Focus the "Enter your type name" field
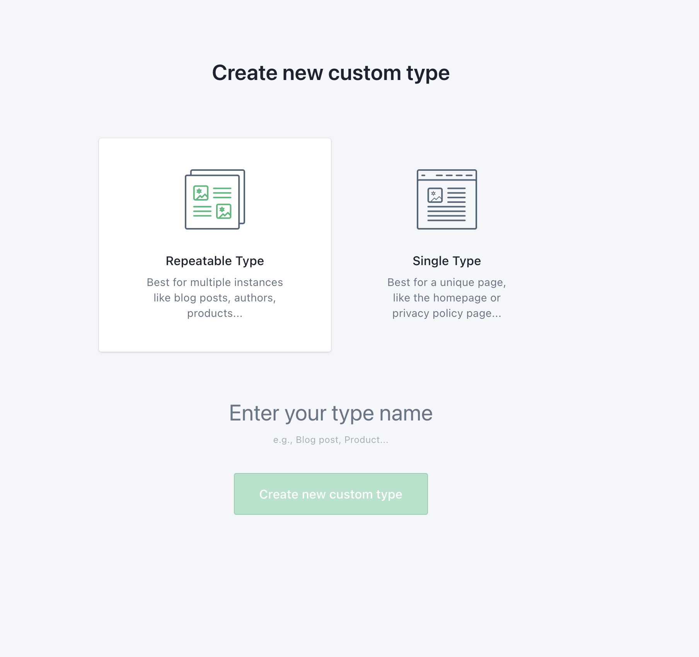699x657 pixels. (x=331, y=413)
